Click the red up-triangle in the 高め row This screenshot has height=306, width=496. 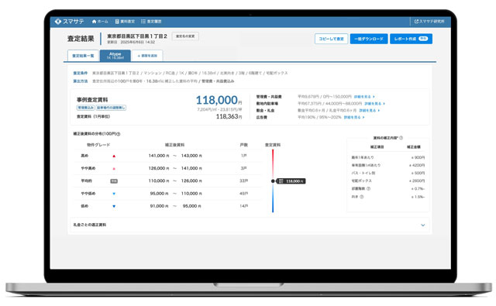coord(114,156)
